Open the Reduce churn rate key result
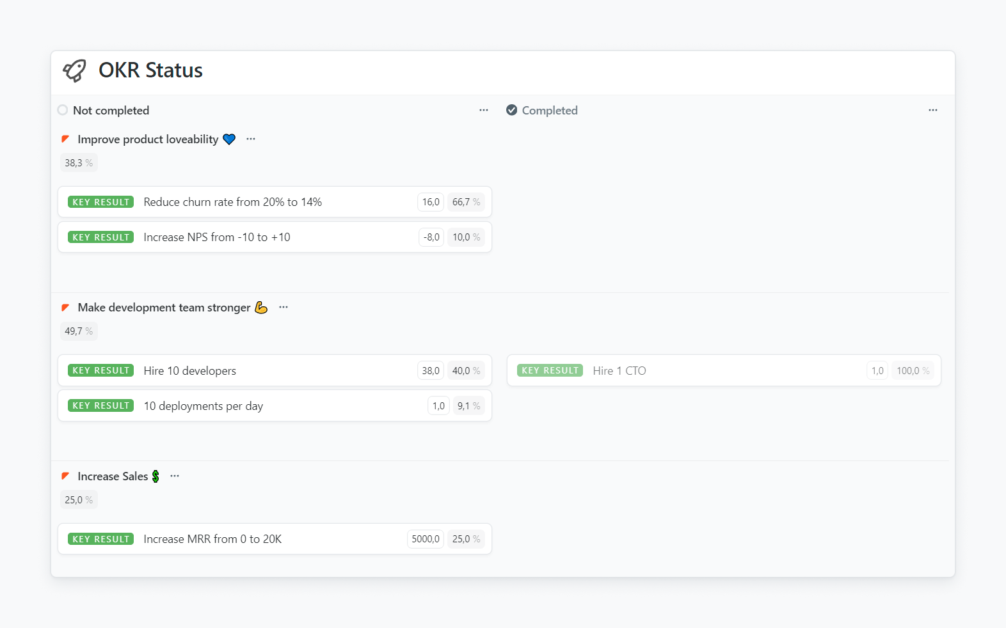Screen dimensions: 1006x628 tap(232, 202)
